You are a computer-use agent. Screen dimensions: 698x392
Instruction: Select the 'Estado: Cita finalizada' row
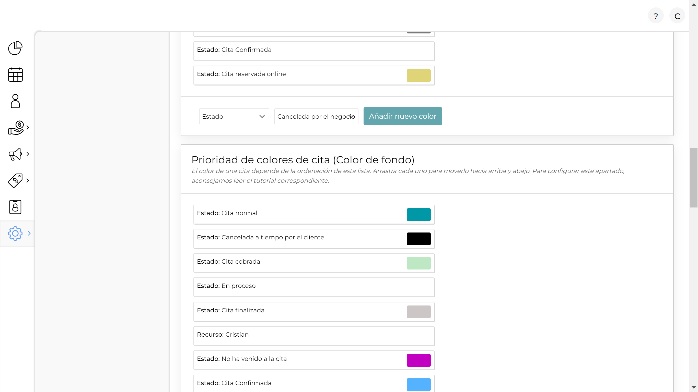click(x=314, y=312)
